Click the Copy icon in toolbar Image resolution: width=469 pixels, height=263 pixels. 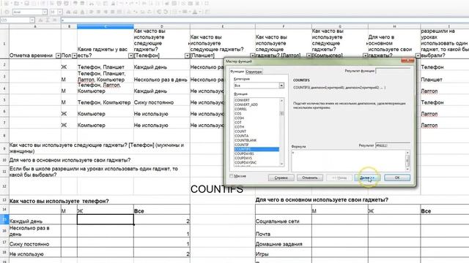[99, 4]
